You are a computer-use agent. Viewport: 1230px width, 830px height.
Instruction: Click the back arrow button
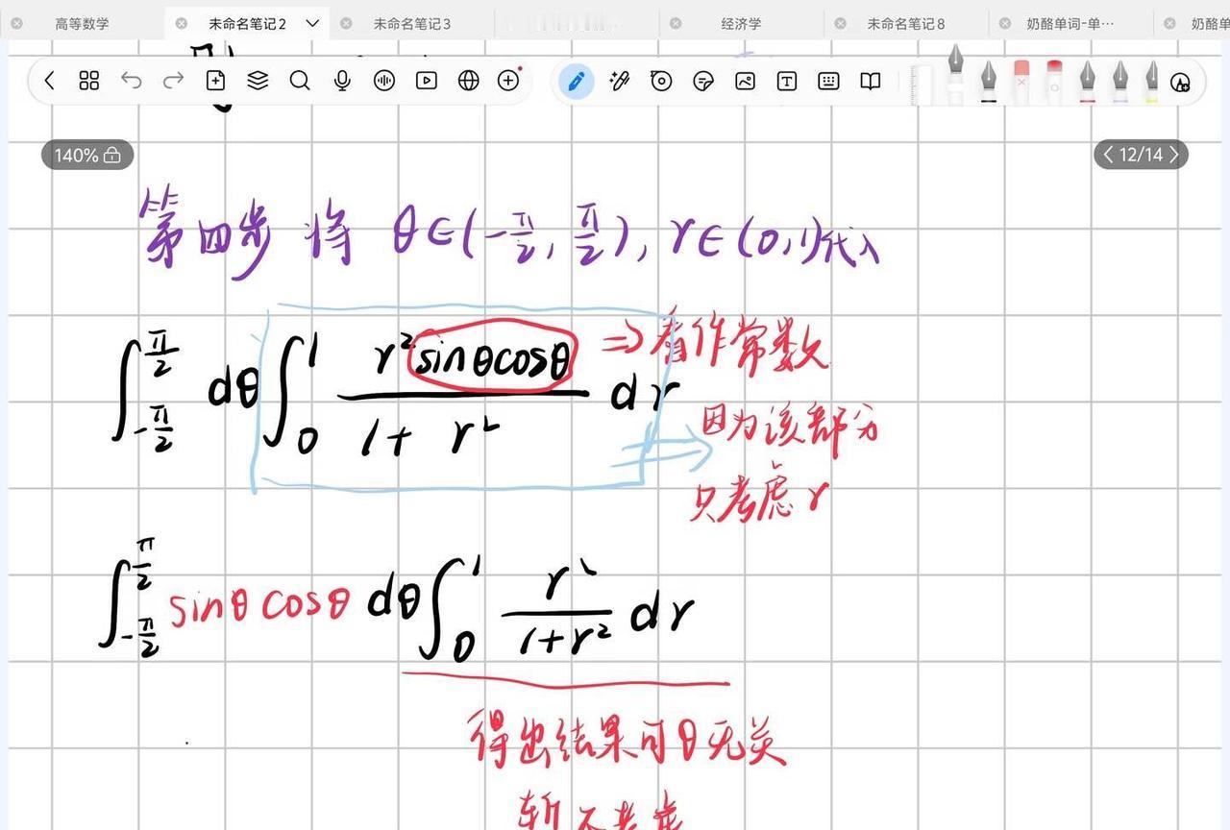50,82
